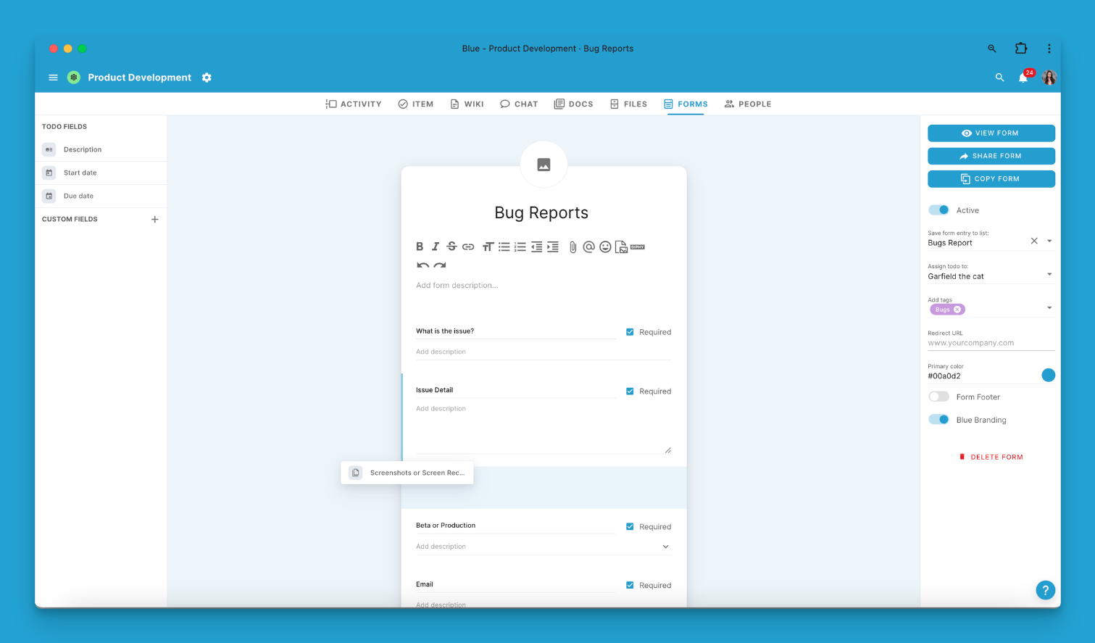Apply strikethrough formatting in editor toolbar

(x=451, y=247)
